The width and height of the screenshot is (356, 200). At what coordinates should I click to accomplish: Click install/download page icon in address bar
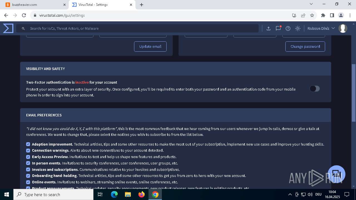coord(294,15)
